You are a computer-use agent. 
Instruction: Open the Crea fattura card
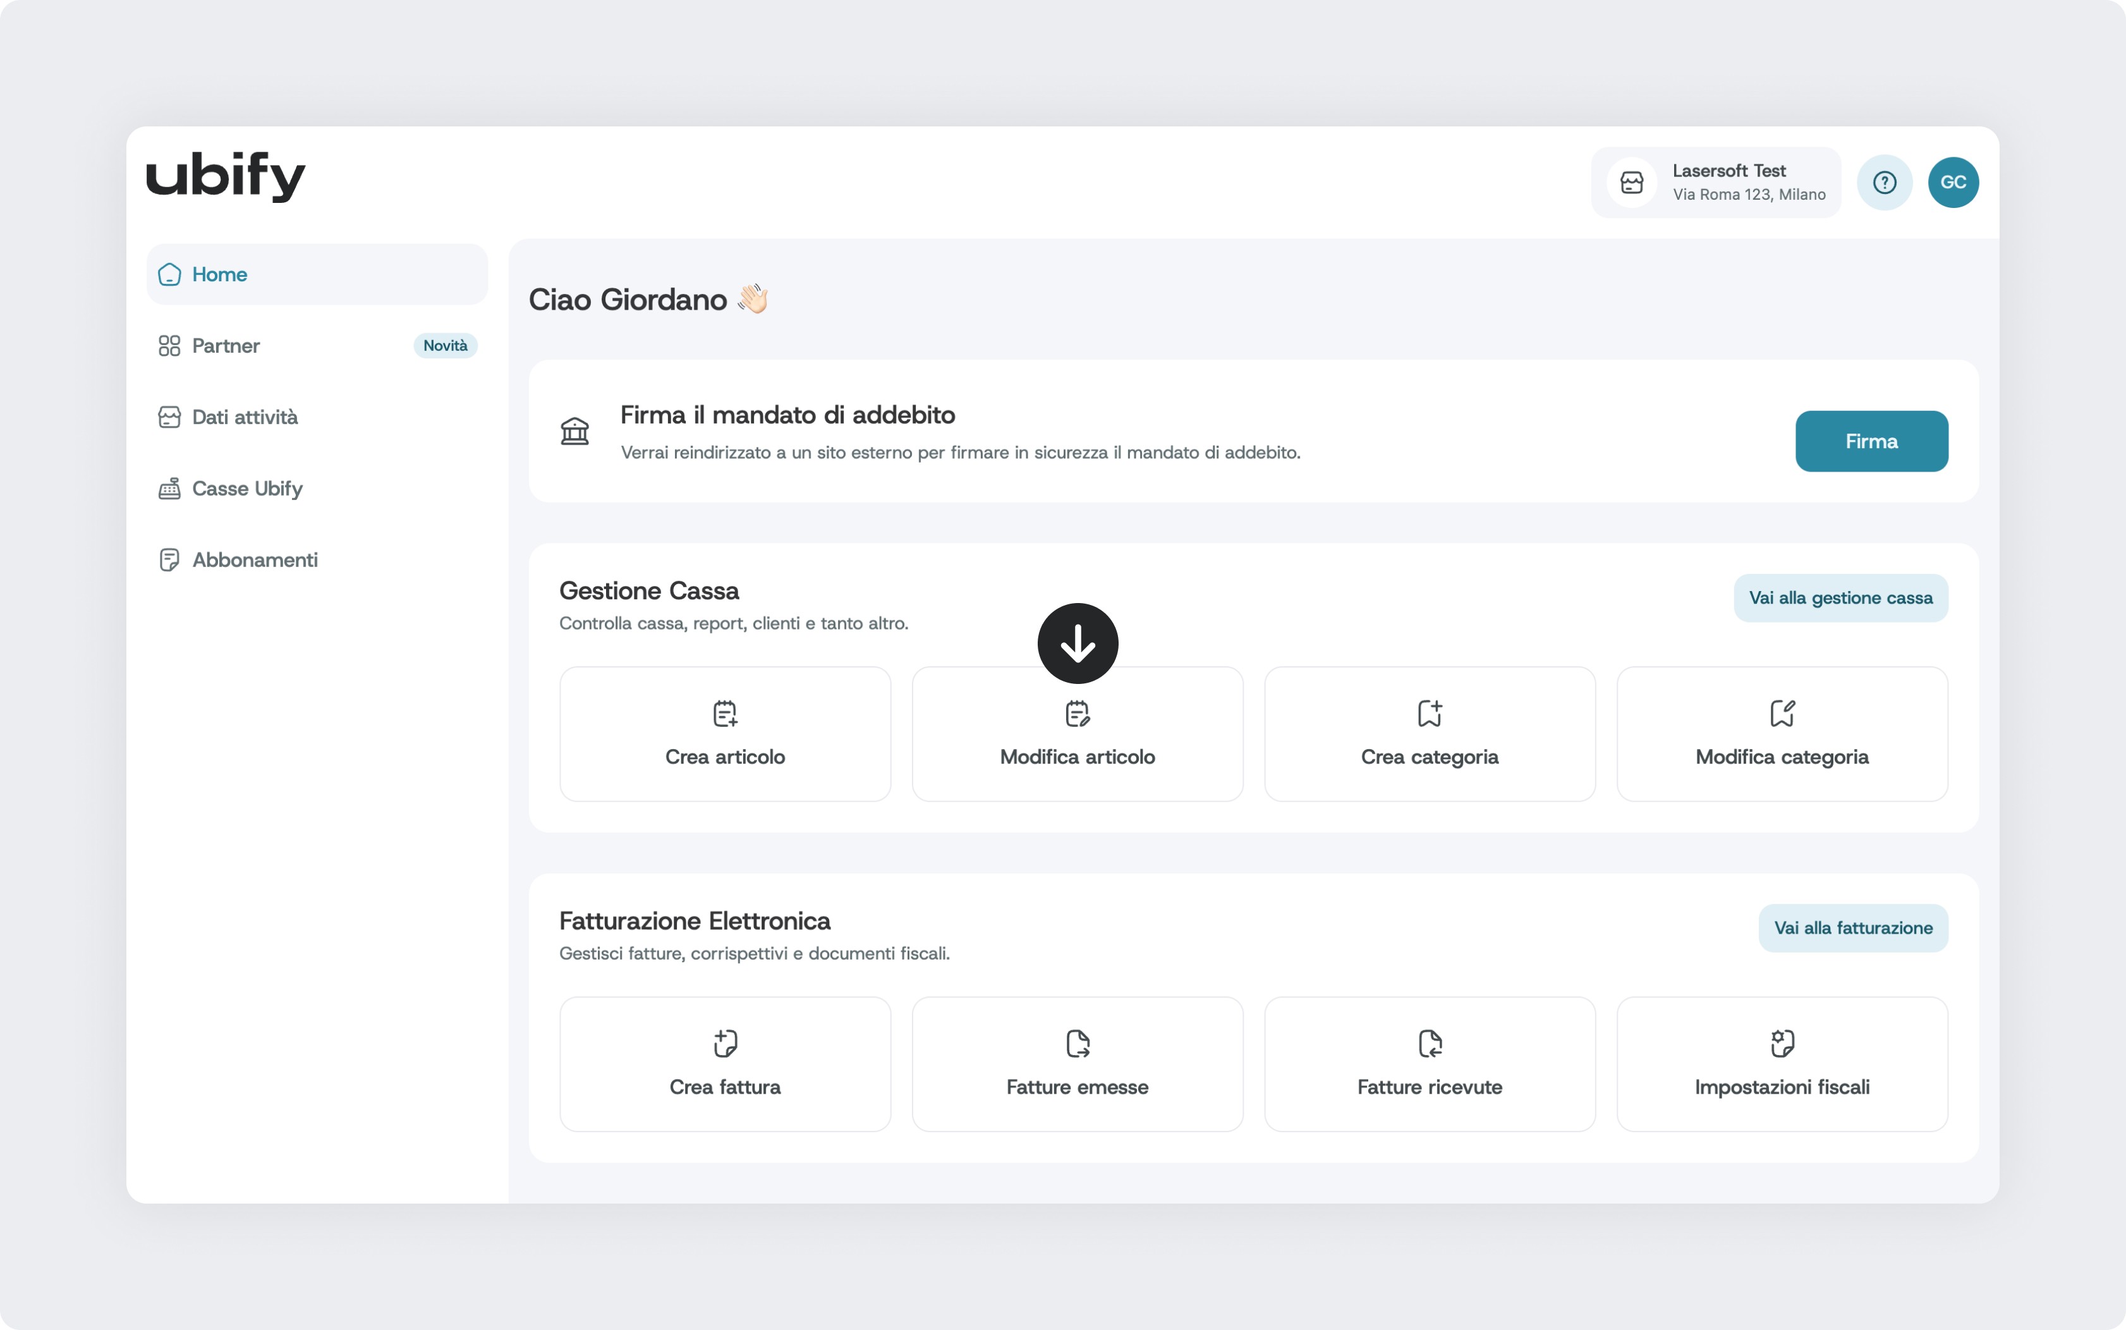pyautogui.click(x=724, y=1063)
